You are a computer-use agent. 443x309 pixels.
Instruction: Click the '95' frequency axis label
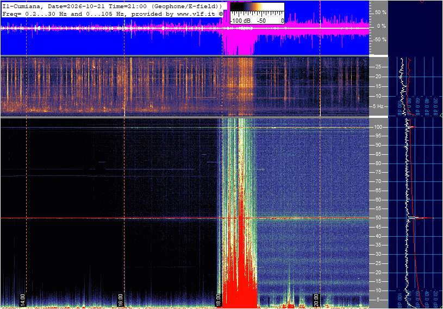tap(378, 136)
